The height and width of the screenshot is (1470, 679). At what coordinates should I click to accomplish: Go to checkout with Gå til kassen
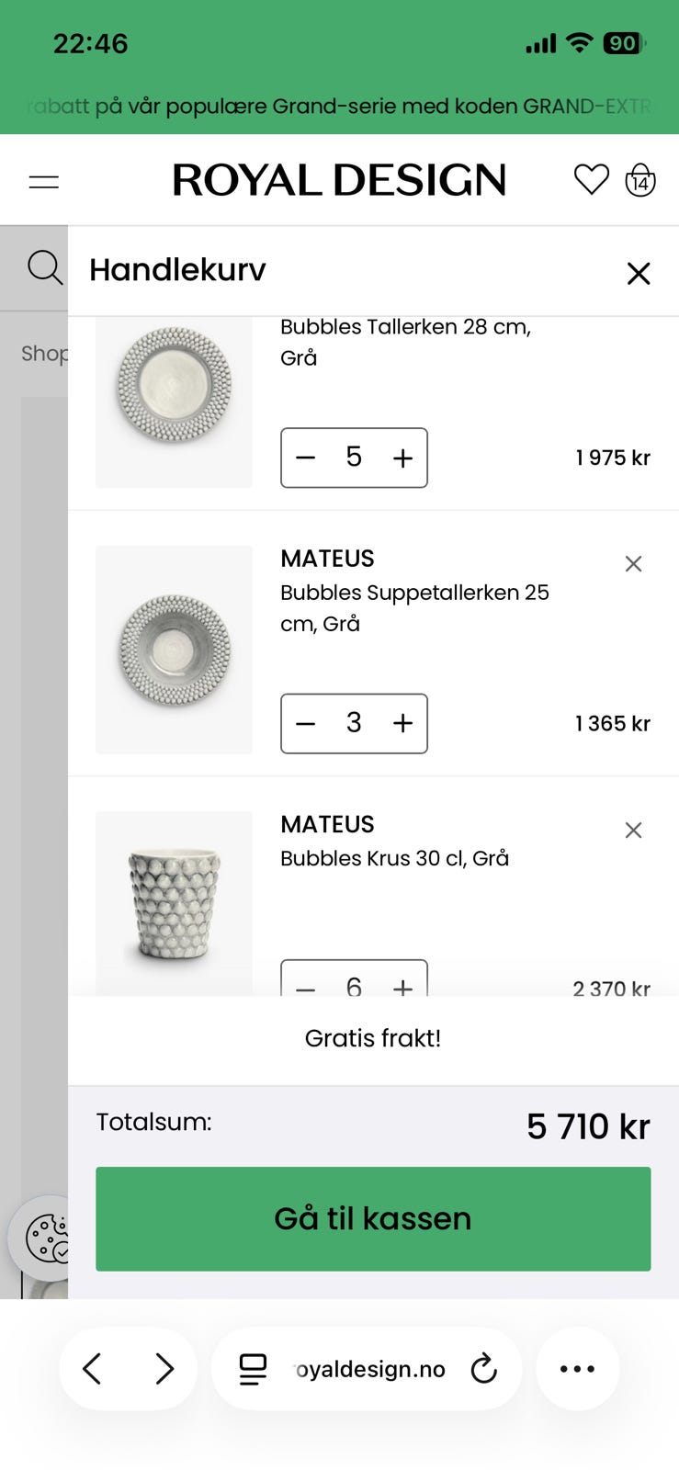click(x=373, y=1219)
